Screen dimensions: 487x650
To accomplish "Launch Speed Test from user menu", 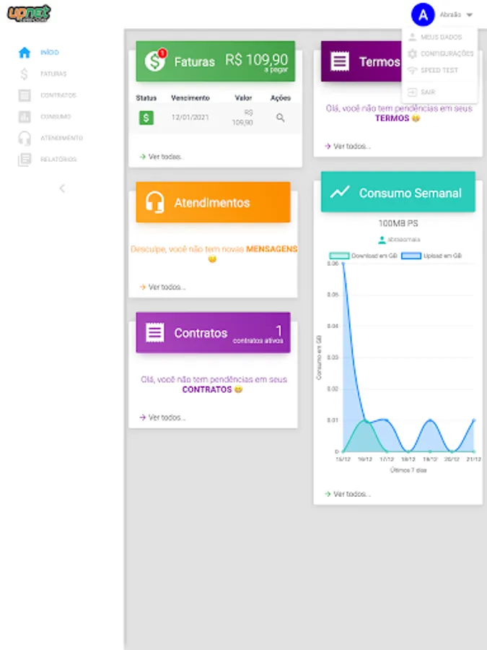I will click(441, 71).
